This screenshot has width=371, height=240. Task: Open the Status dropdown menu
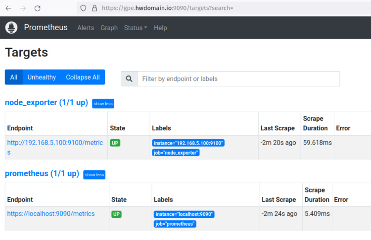click(135, 28)
